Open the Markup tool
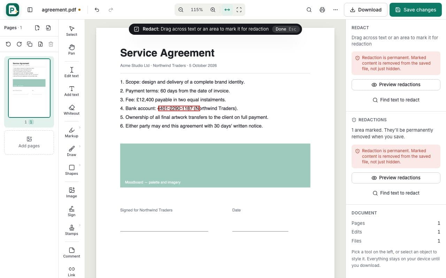 [71, 132]
